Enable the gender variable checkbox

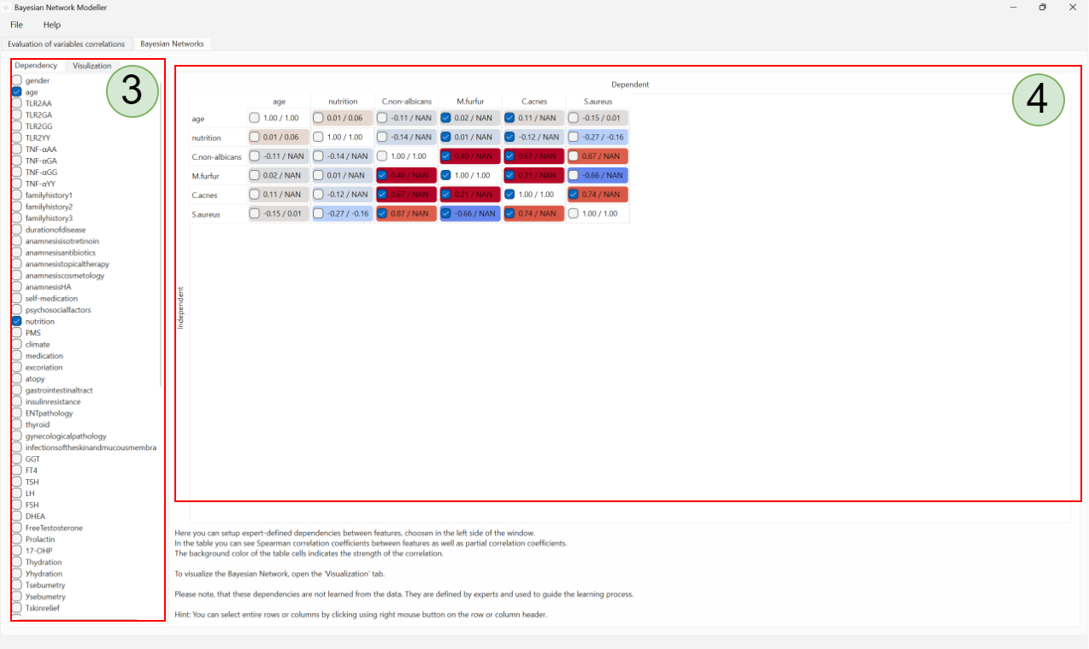pos(15,80)
